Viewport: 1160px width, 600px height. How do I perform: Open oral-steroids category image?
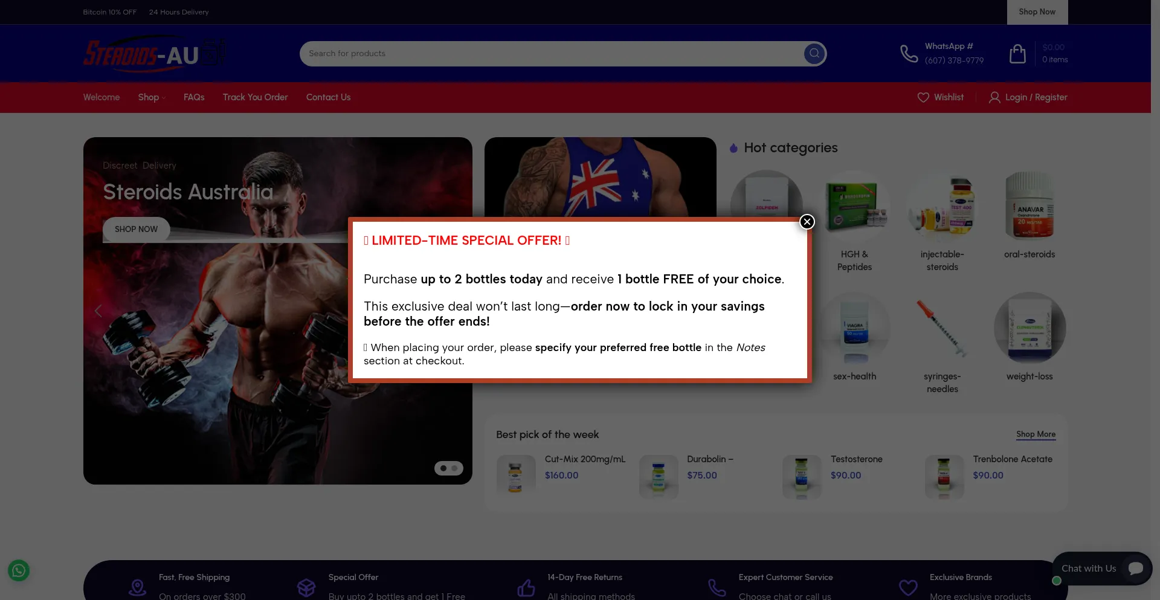[x=1029, y=206]
